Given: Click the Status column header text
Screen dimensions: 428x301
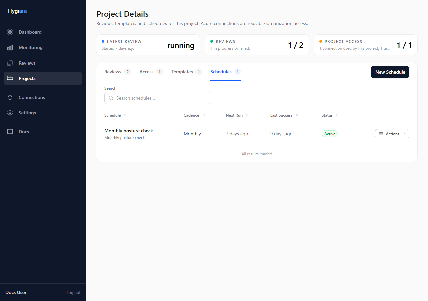Looking at the screenshot, I should pyautogui.click(x=327, y=115).
